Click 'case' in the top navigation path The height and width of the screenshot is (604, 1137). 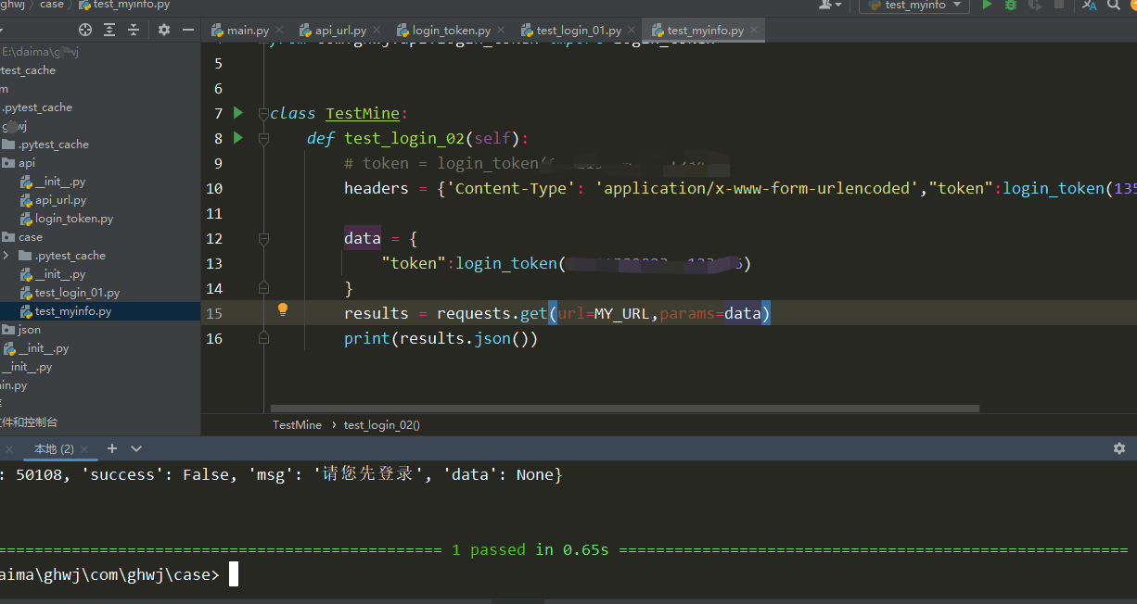click(52, 5)
